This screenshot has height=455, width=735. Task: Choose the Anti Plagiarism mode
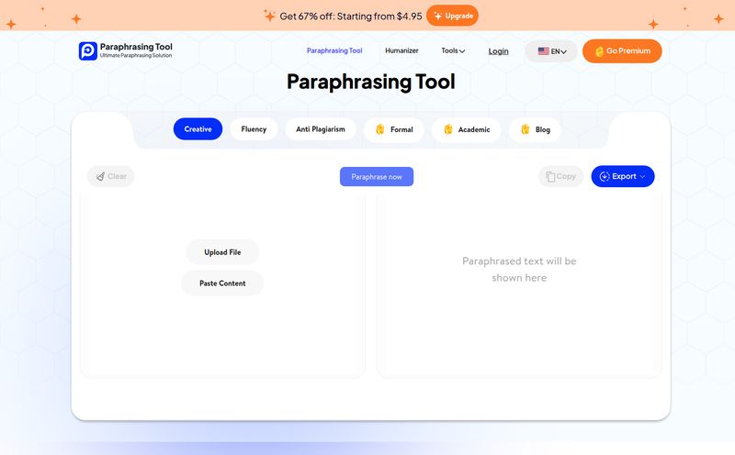[321, 128]
